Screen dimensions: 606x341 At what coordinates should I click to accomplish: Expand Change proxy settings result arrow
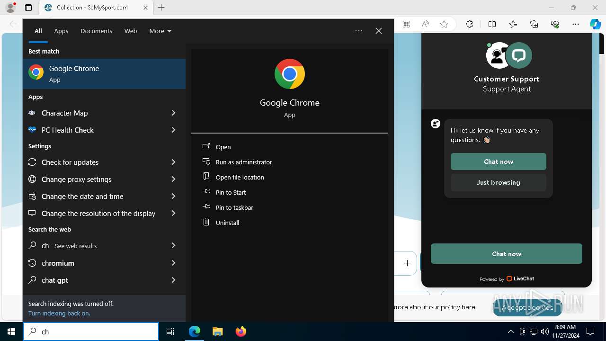[x=173, y=179]
